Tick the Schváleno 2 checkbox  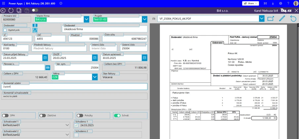click(x=76, y=135)
